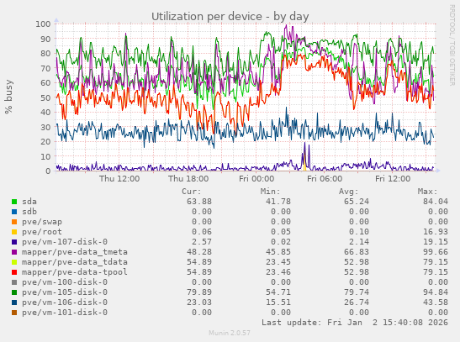The width and height of the screenshot is (460, 342).
Task: Click the Thu 18:00 x-axis label
Action: coord(188,179)
